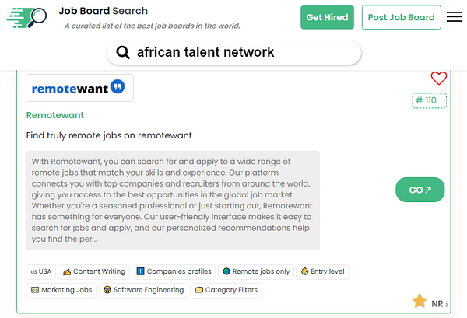This screenshot has height=318, width=467.
Task: Select the Software Engineering tag
Action: coord(144,290)
